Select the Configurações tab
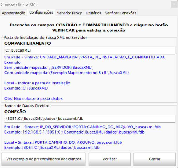 click(41, 12)
